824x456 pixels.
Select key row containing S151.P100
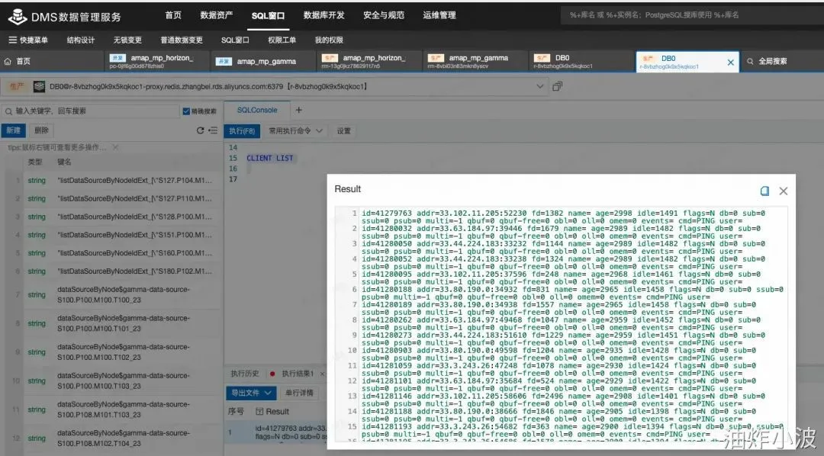112,235
